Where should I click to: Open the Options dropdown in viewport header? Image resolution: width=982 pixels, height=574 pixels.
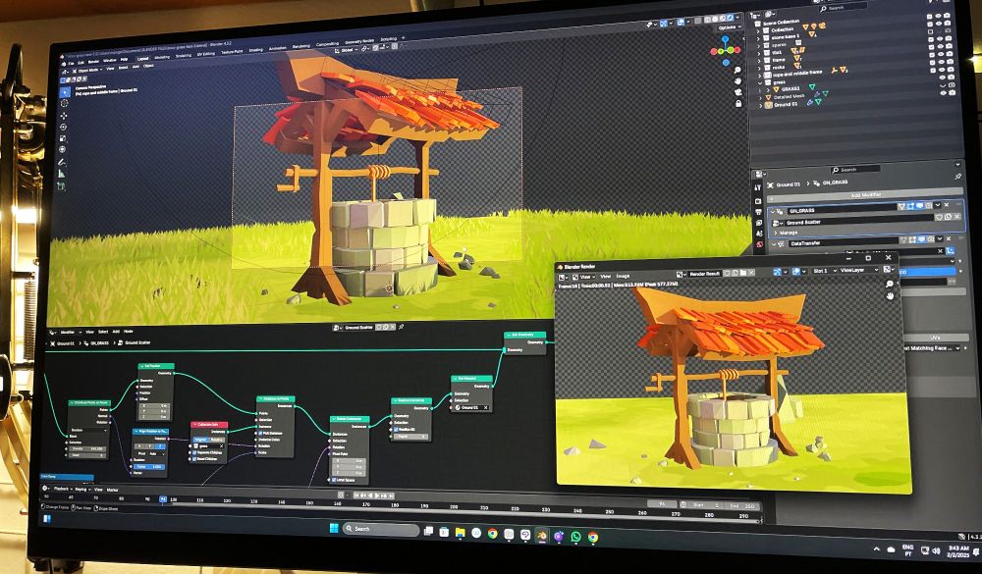click(728, 27)
